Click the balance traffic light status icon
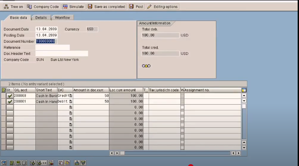This screenshot has width=299, height=166. click(x=146, y=66)
